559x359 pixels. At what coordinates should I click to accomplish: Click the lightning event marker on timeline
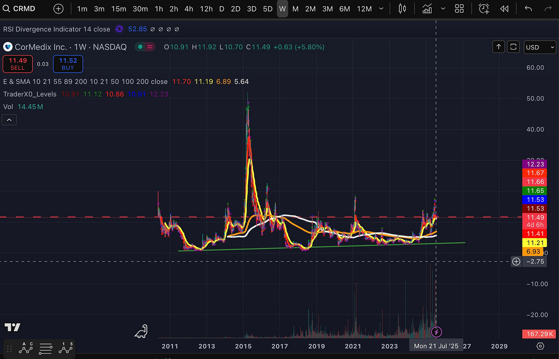pyautogui.click(x=436, y=332)
